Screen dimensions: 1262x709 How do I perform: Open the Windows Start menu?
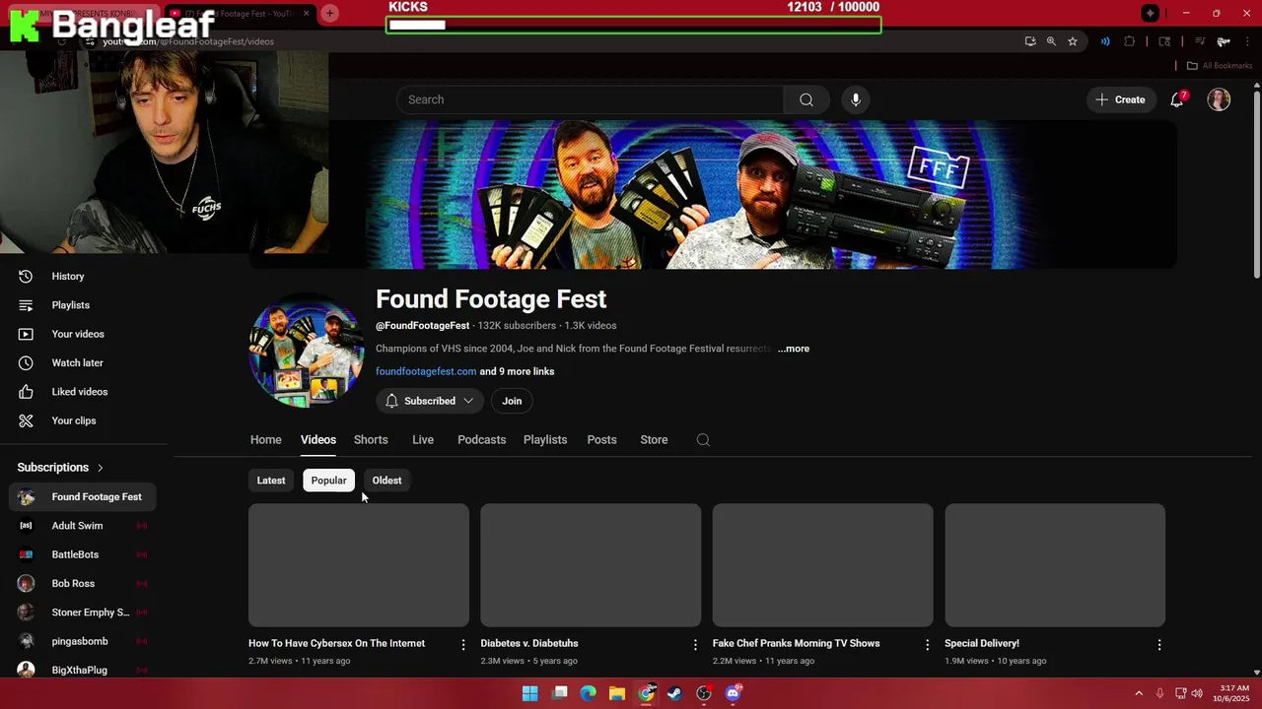529,693
